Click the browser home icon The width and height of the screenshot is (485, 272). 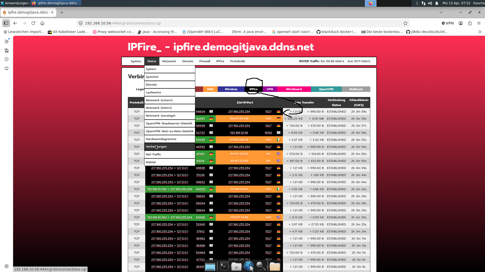(42, 23)
